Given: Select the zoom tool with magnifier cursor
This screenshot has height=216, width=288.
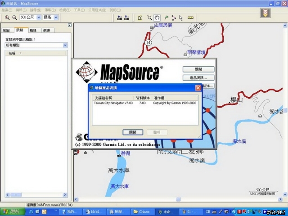Looking at the screenshot, I should click(x=149, y=18).
